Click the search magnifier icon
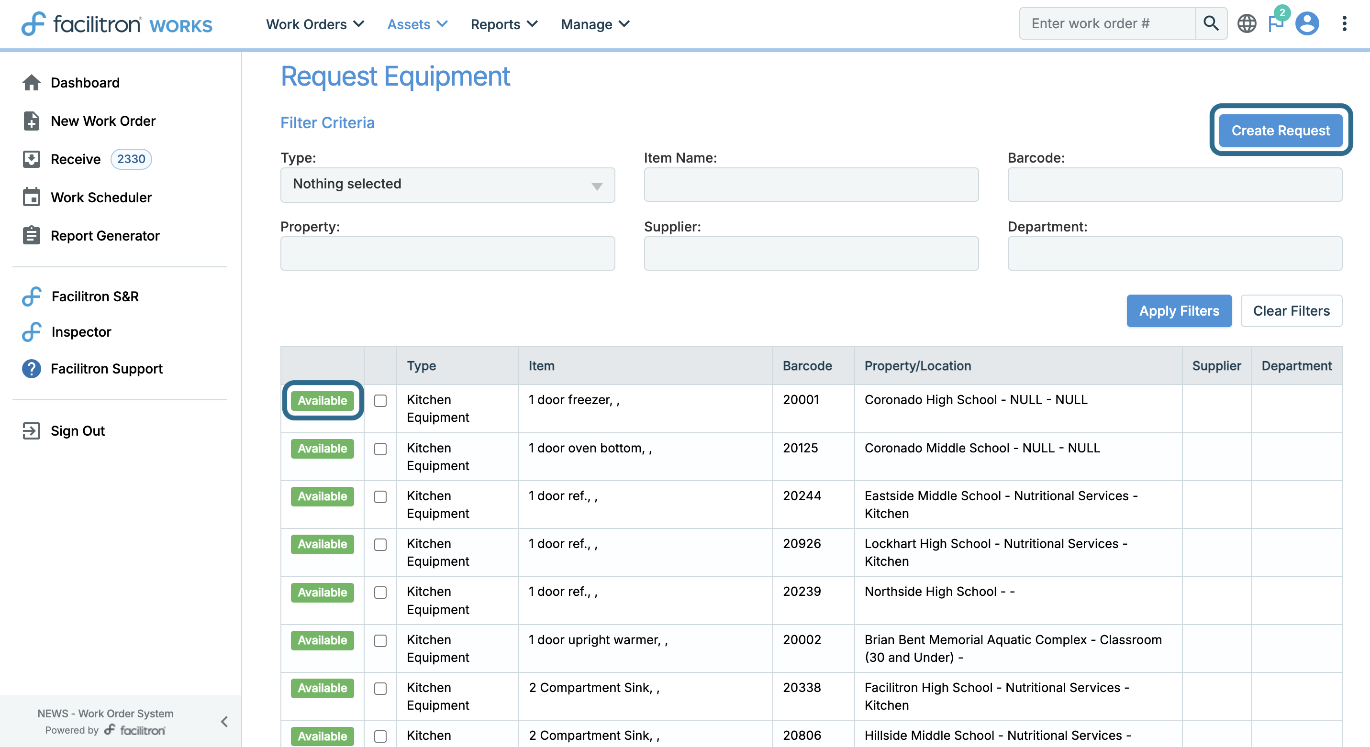 [1211, 23]
